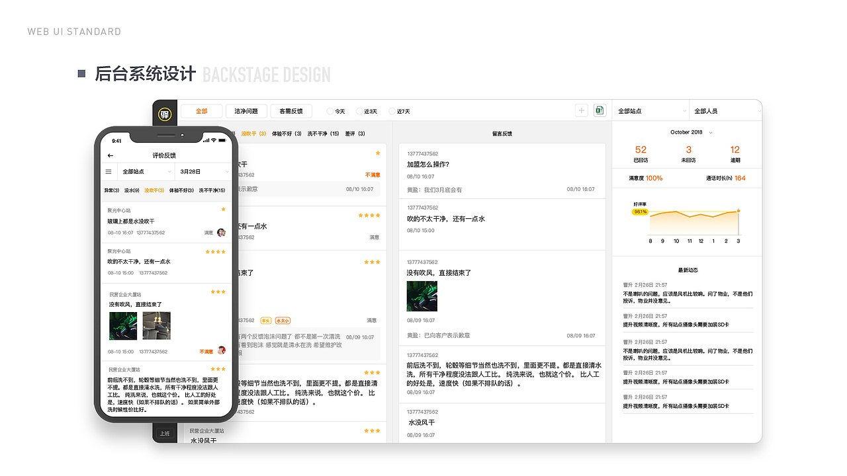Click reply 黄盈: 已向客户表示歉意 in feedback column
This screenshot has width=847, height=476.
pos(439,335)
